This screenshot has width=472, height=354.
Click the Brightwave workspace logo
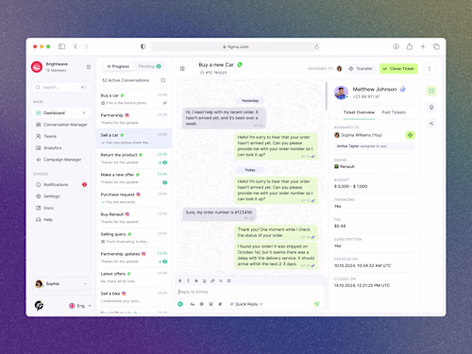pyautogui.click(x=37, y=67)
